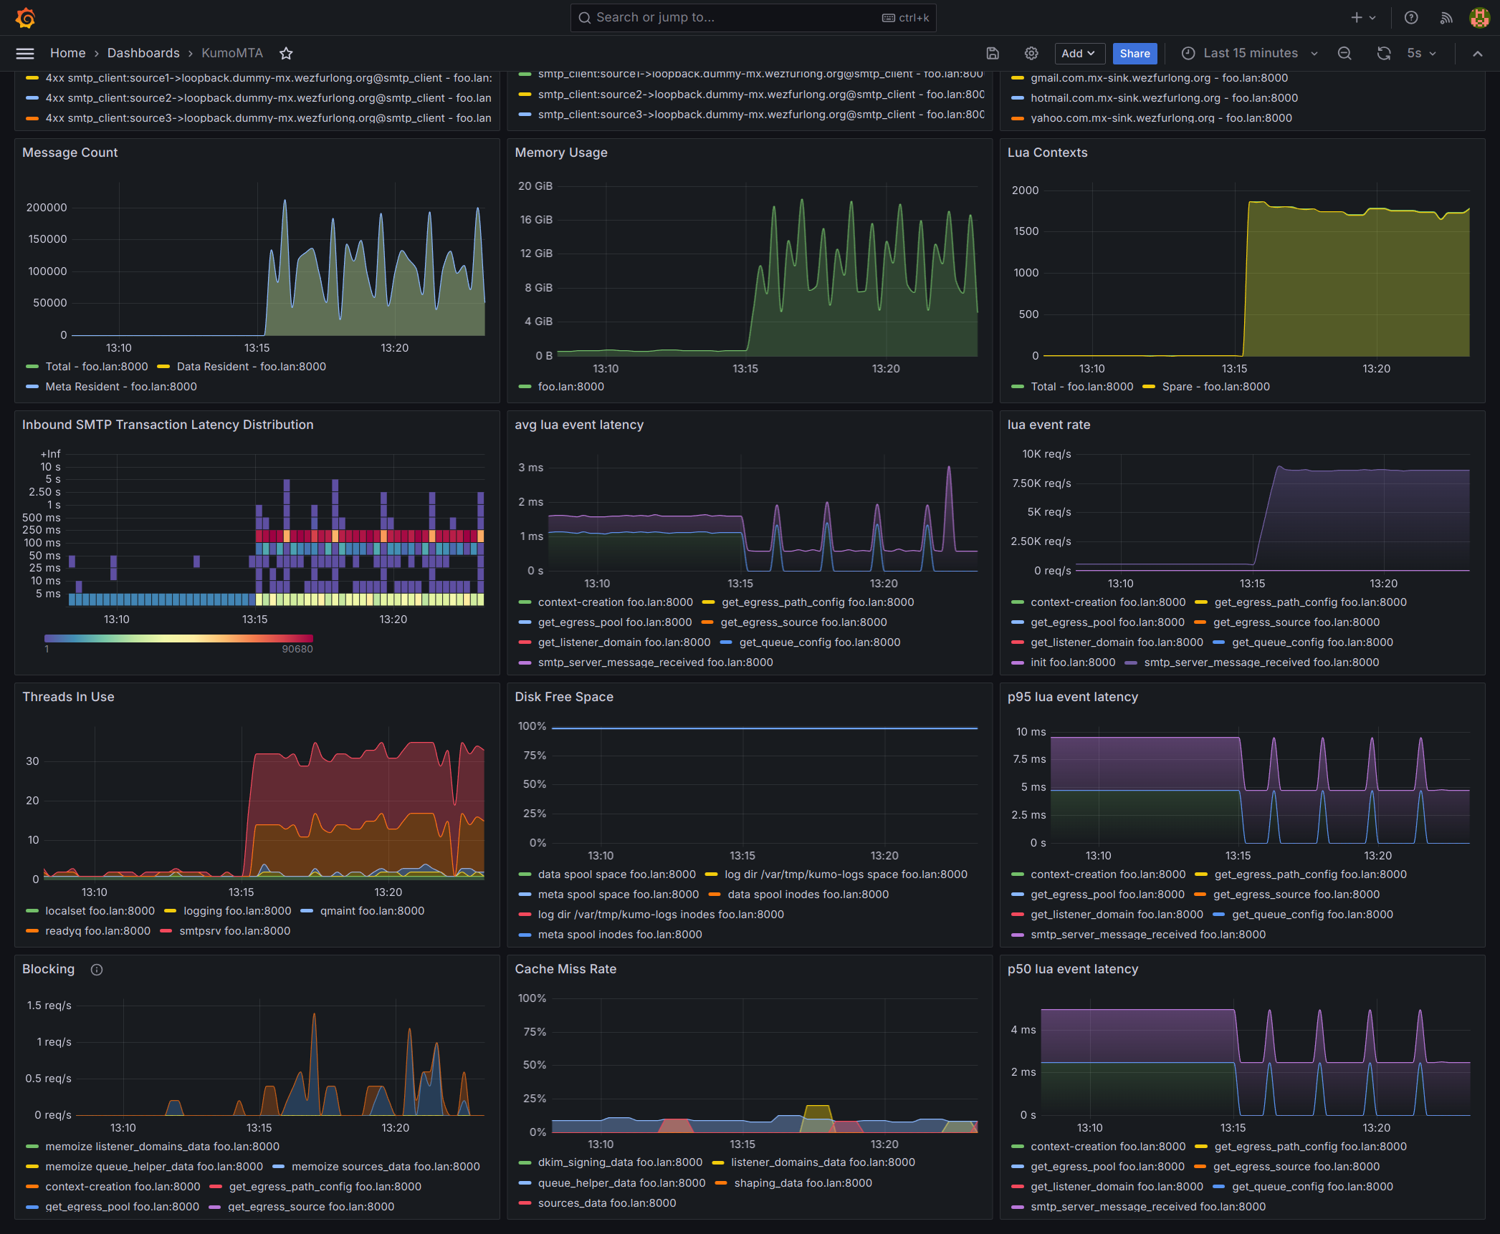Screen dimensions: 1500x1234
Task: Refresh the dashboard now
Action: pyautogui.click(x=1384, y=54)
